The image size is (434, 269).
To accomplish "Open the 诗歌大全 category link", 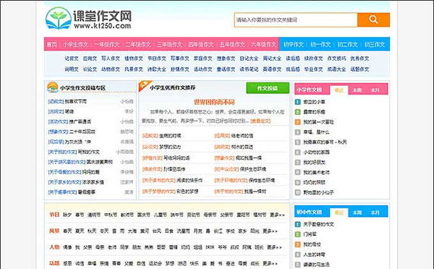I will [157, 69].
